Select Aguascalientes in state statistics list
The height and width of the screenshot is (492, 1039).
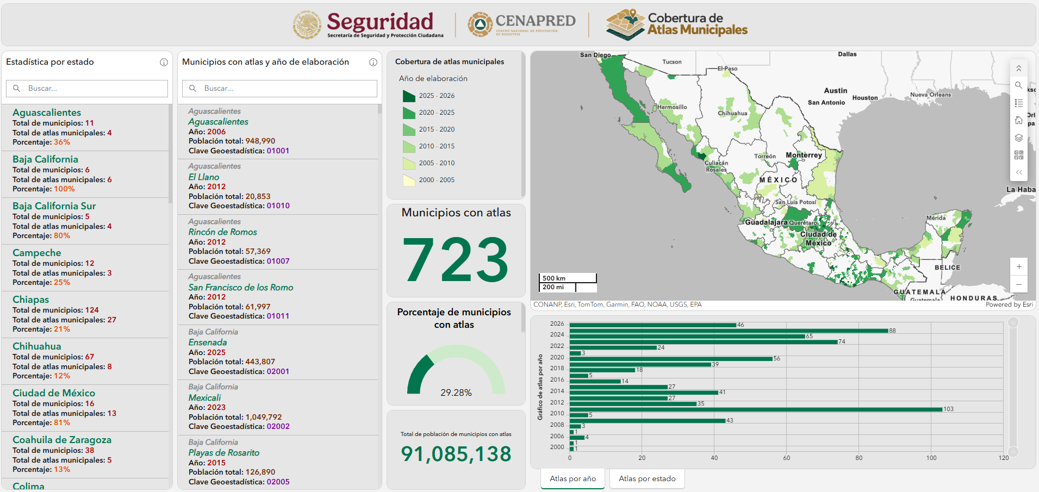86,127
